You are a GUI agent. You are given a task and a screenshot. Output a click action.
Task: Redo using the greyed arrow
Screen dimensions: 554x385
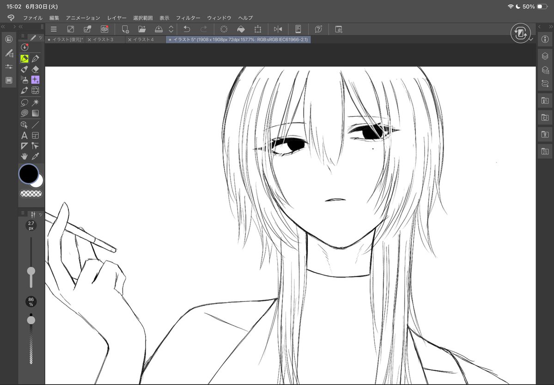(203, 29)
